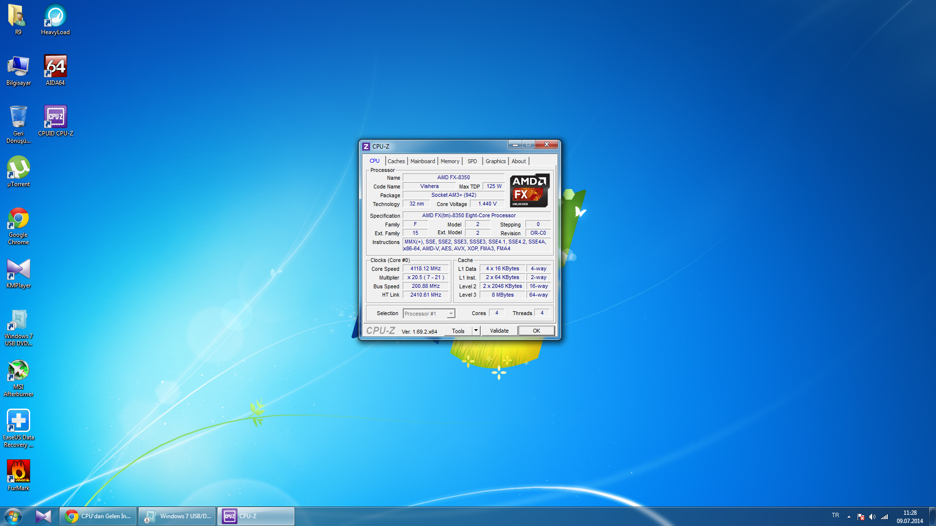Click the 125 W Max TDP value
This screenshot has height=526, width=936.
click(x=493, y=186)
